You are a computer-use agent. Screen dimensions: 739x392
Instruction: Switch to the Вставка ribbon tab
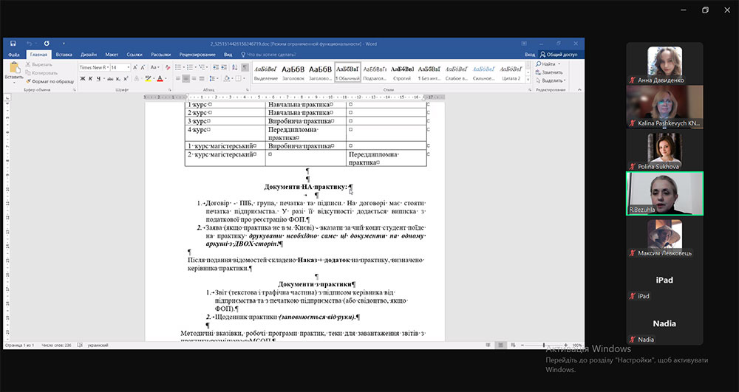[64, 55]
